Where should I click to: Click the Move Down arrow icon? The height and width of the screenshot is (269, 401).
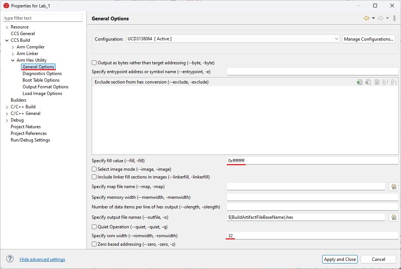pos(393,82)
